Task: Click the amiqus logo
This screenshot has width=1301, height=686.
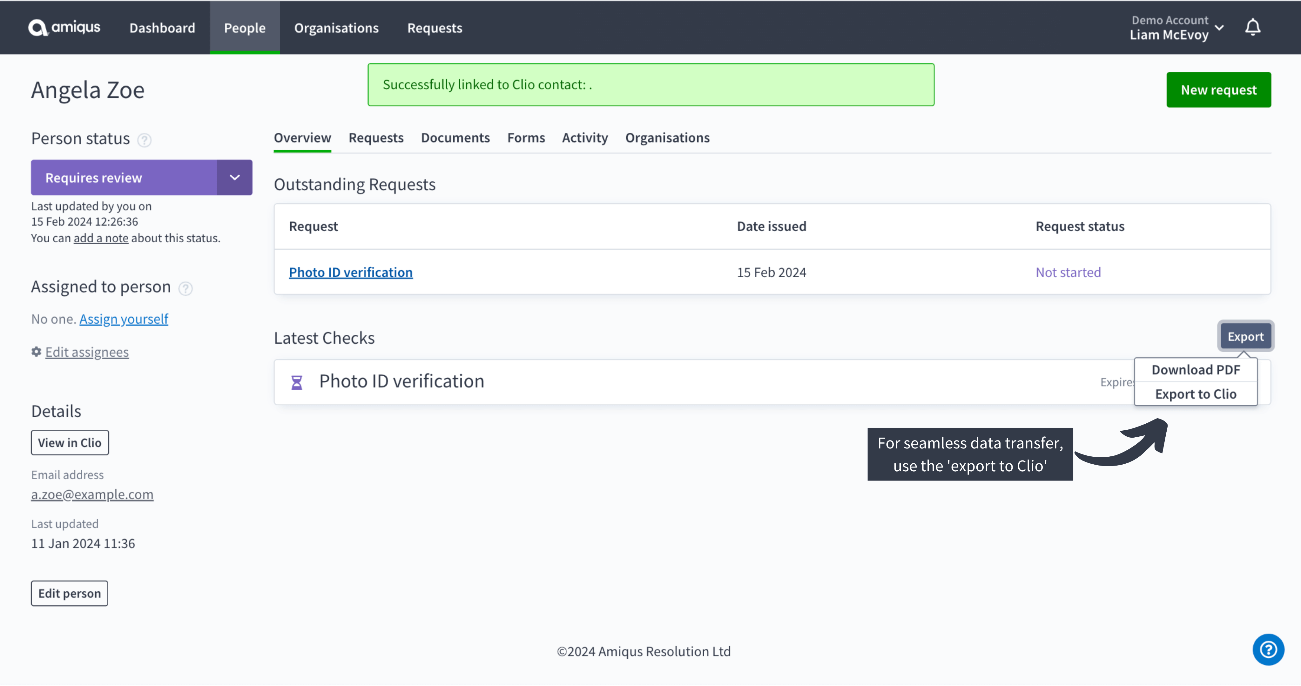Action: tap(64, 28)
